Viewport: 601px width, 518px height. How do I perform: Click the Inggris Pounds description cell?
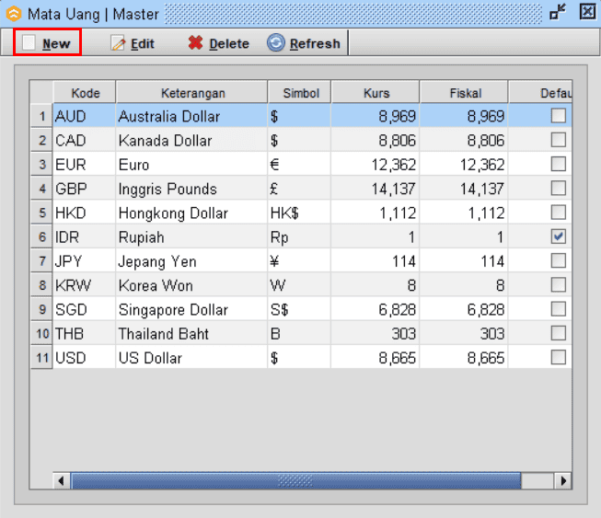point(191,188)
